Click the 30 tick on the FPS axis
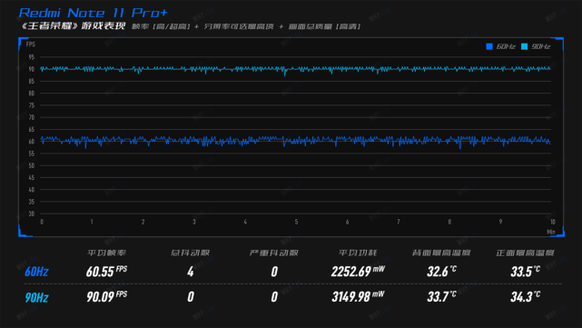The width and height of the screenshot is (582, 328). [x=32, y=214]
